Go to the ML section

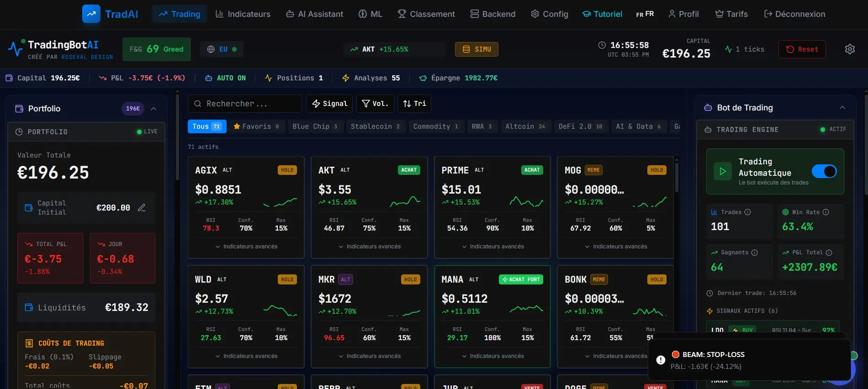[370, 14]
